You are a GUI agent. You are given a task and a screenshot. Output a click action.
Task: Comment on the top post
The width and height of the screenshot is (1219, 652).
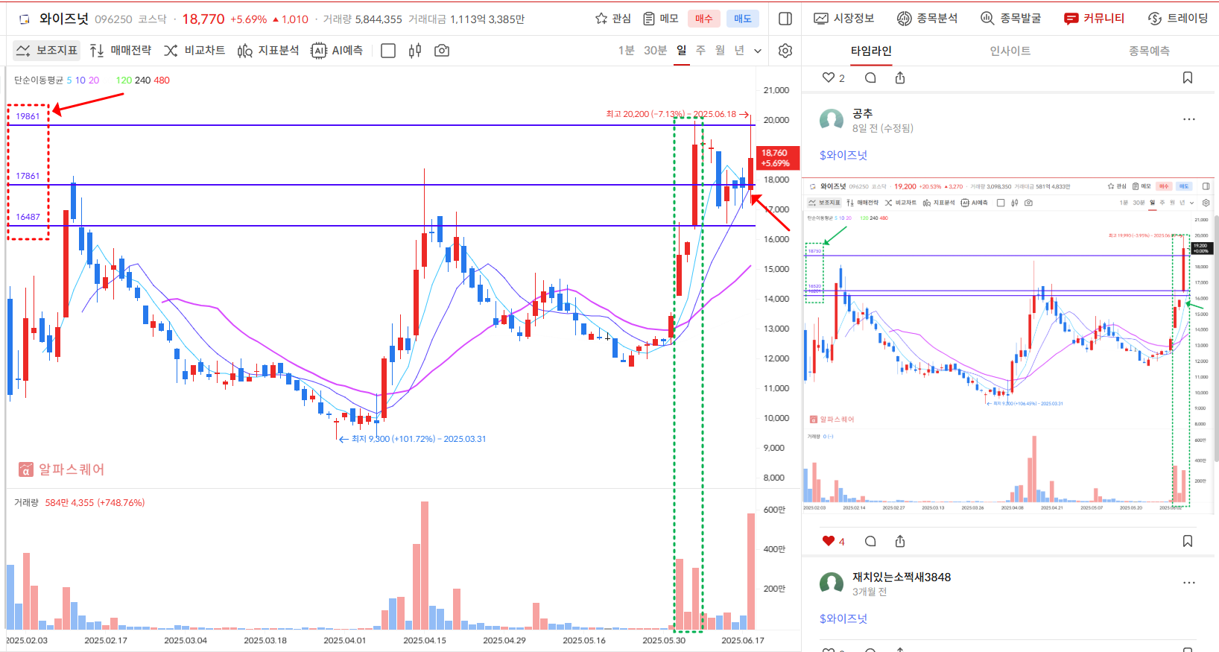click(x=870, y=77)
